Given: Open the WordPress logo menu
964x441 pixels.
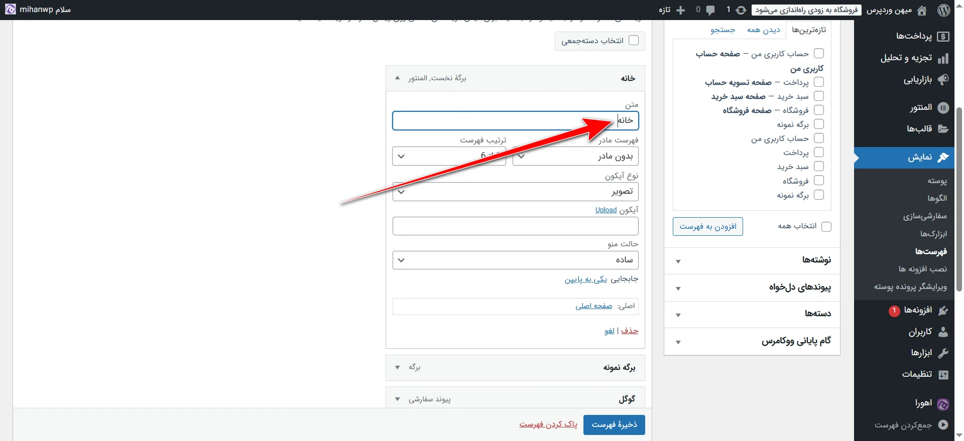Looking at the screenshot, I should pos(944,10).
